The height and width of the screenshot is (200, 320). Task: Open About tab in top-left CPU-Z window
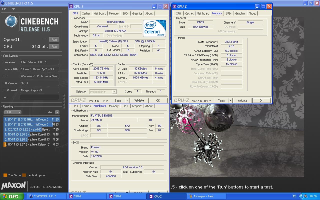[149, 13]
